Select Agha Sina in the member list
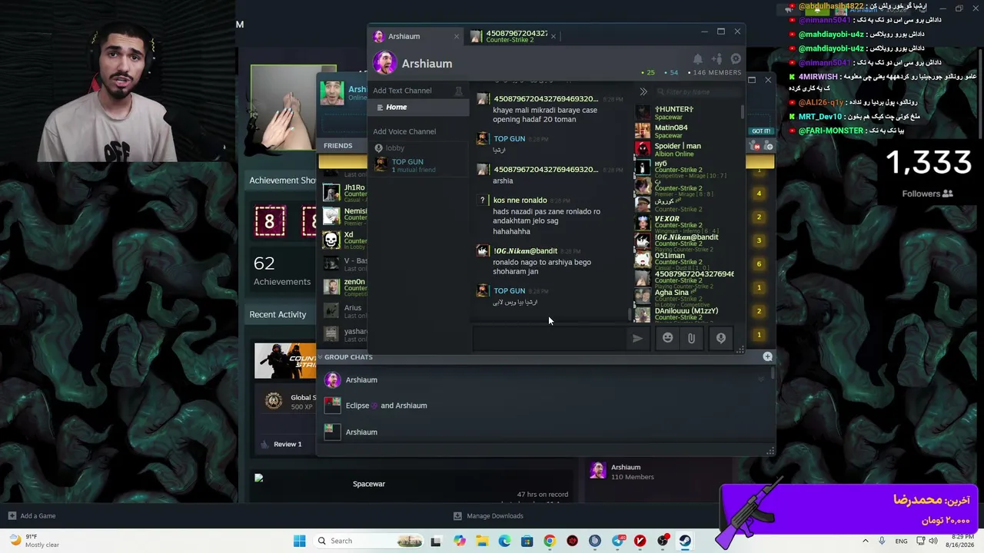The image size is (984, 553). click(x=684, y=296)
